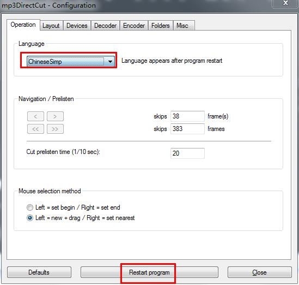Click the Restart program button
Screen dimensions: 299x285
tap(149, 272)
